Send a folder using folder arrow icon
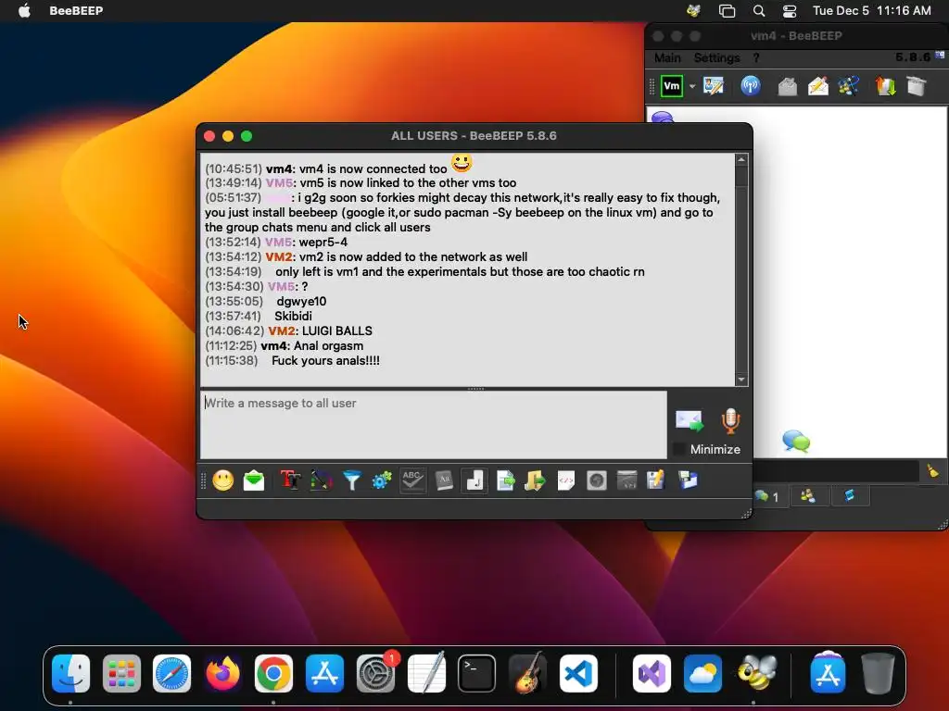This screenshot has width=949, height=711. 535,480
